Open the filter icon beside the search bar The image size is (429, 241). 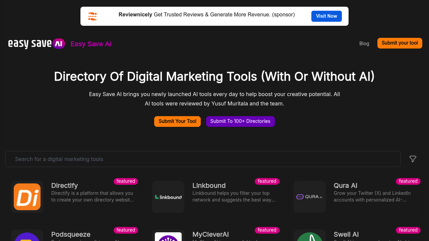[413, 159]
